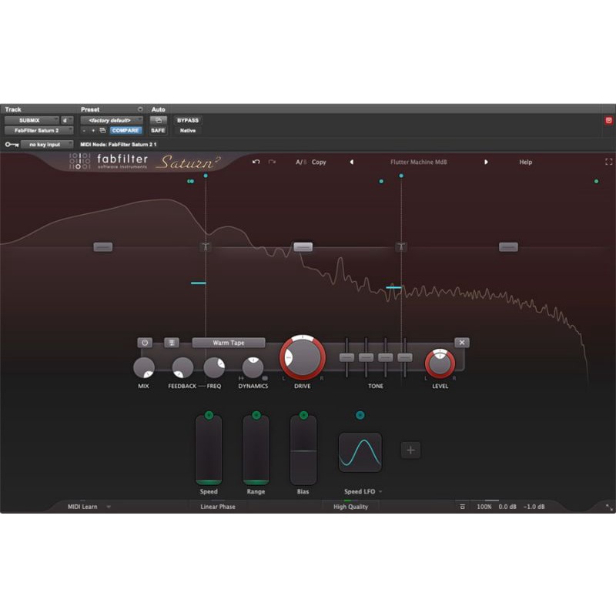Open the Warm Tape distortion style dropdown
The width and height of the screenshot is (616, 616).
tap(229, 343)
